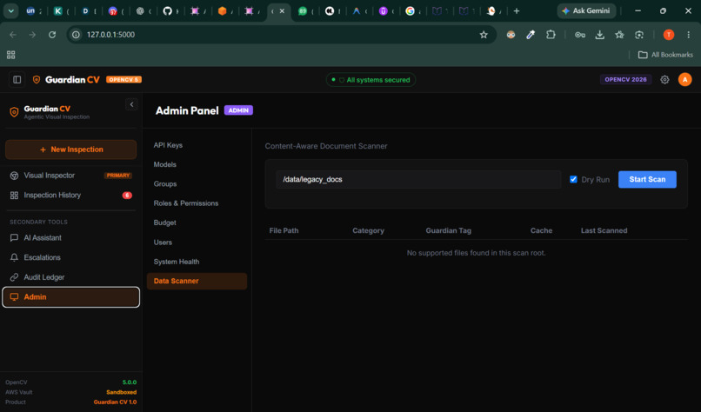Open Inspection History in the sidebar

(x=71, y=195)
